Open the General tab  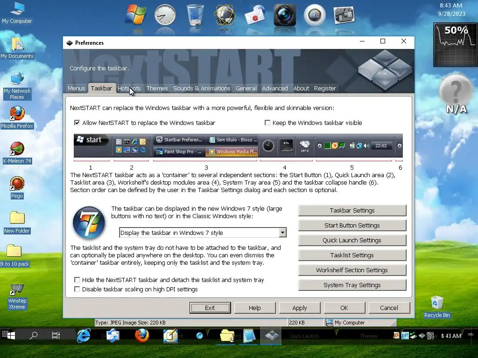click(246, 88)
